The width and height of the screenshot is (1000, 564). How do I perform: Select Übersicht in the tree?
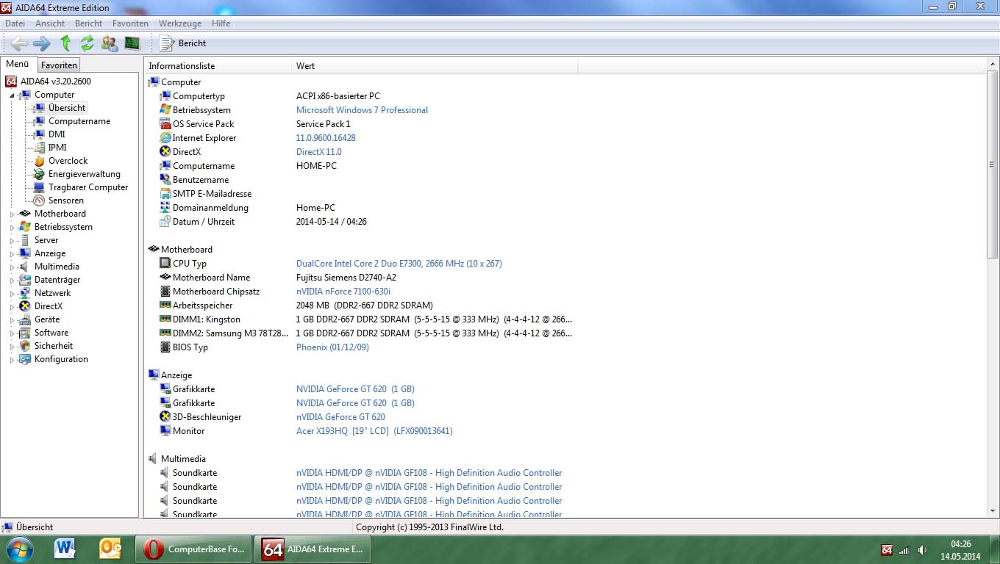(67, 108)
